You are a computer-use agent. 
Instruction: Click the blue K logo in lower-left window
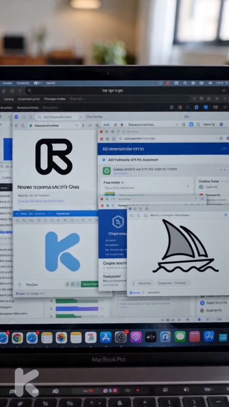pos(62,251)
